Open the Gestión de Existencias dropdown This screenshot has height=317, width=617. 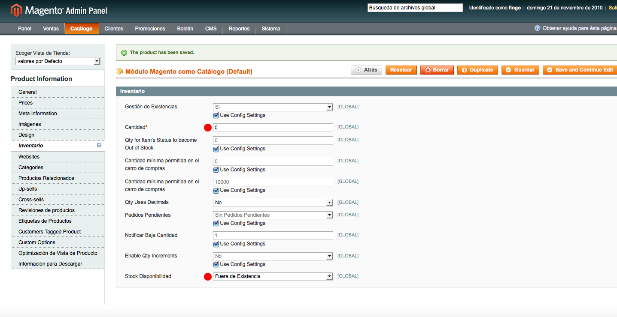click(273, 107)
